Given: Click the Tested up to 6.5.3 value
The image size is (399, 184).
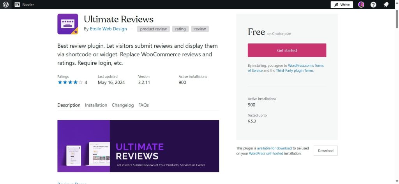Looking at the screenshot, I should (x=252, y=121).
